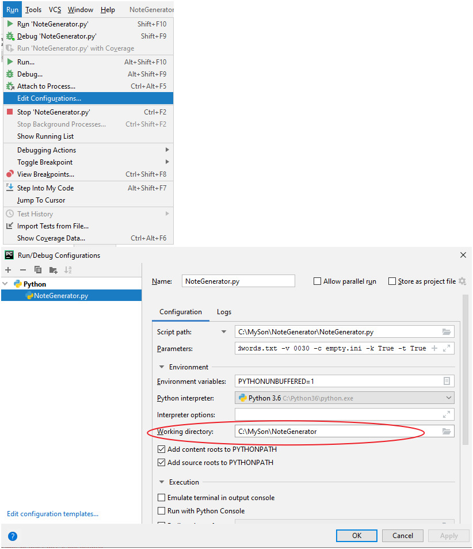Open the Script path type dropdown arrow
Image resolution: width=473 pixels, height=549 pixels.
(224, 331)
